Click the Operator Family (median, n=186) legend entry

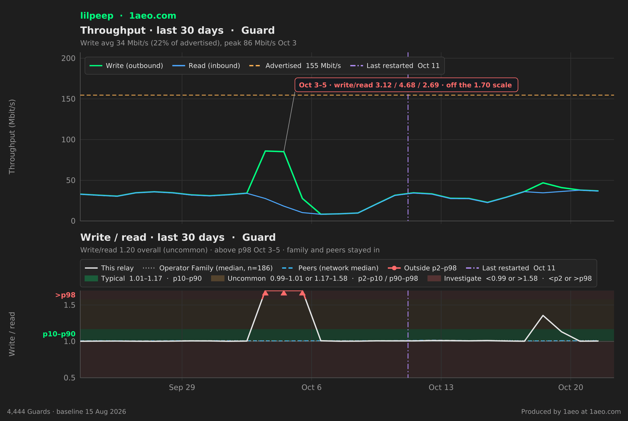(208, 268)
